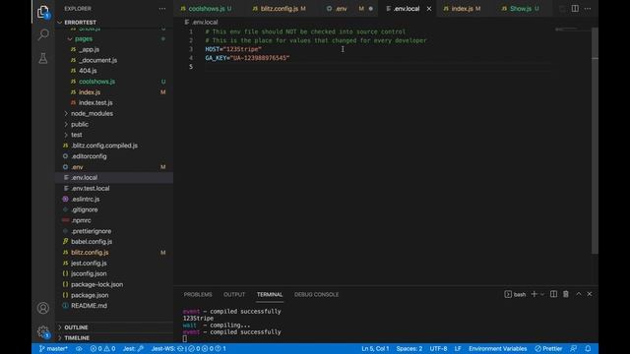Open the PROBLEMS panel tab

click(198, 295)
